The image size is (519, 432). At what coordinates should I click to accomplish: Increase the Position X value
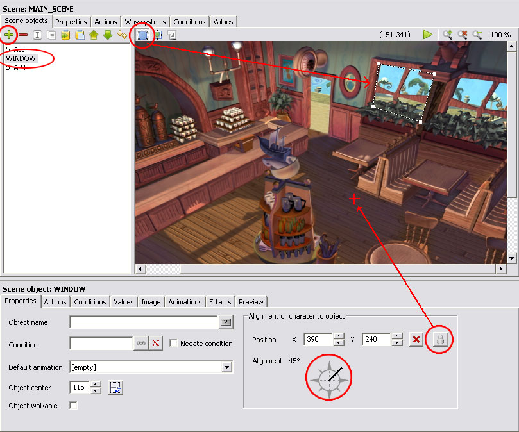click(338, 336)
